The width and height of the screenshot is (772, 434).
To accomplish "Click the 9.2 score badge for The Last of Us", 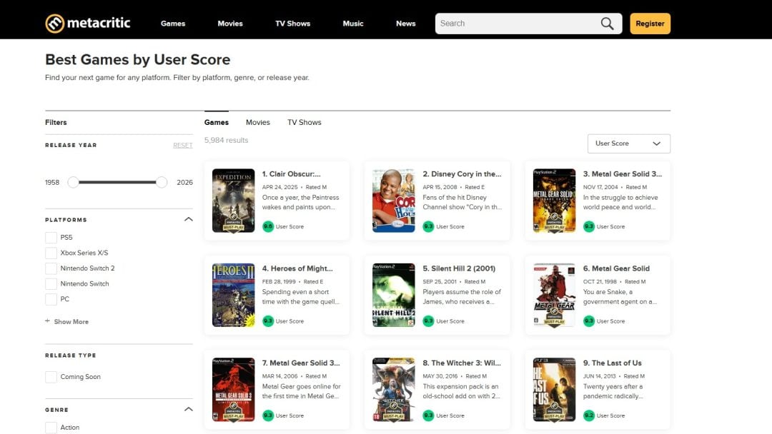I will coord(588,415).
